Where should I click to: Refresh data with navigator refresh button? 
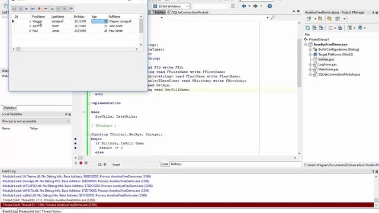click(71, 9)
